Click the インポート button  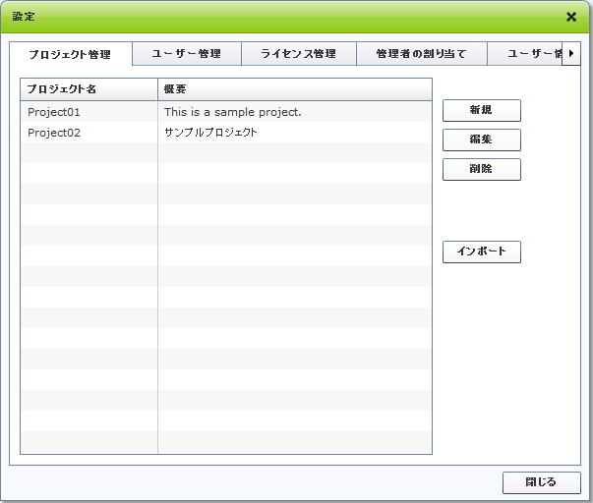[x=482, y=251]
